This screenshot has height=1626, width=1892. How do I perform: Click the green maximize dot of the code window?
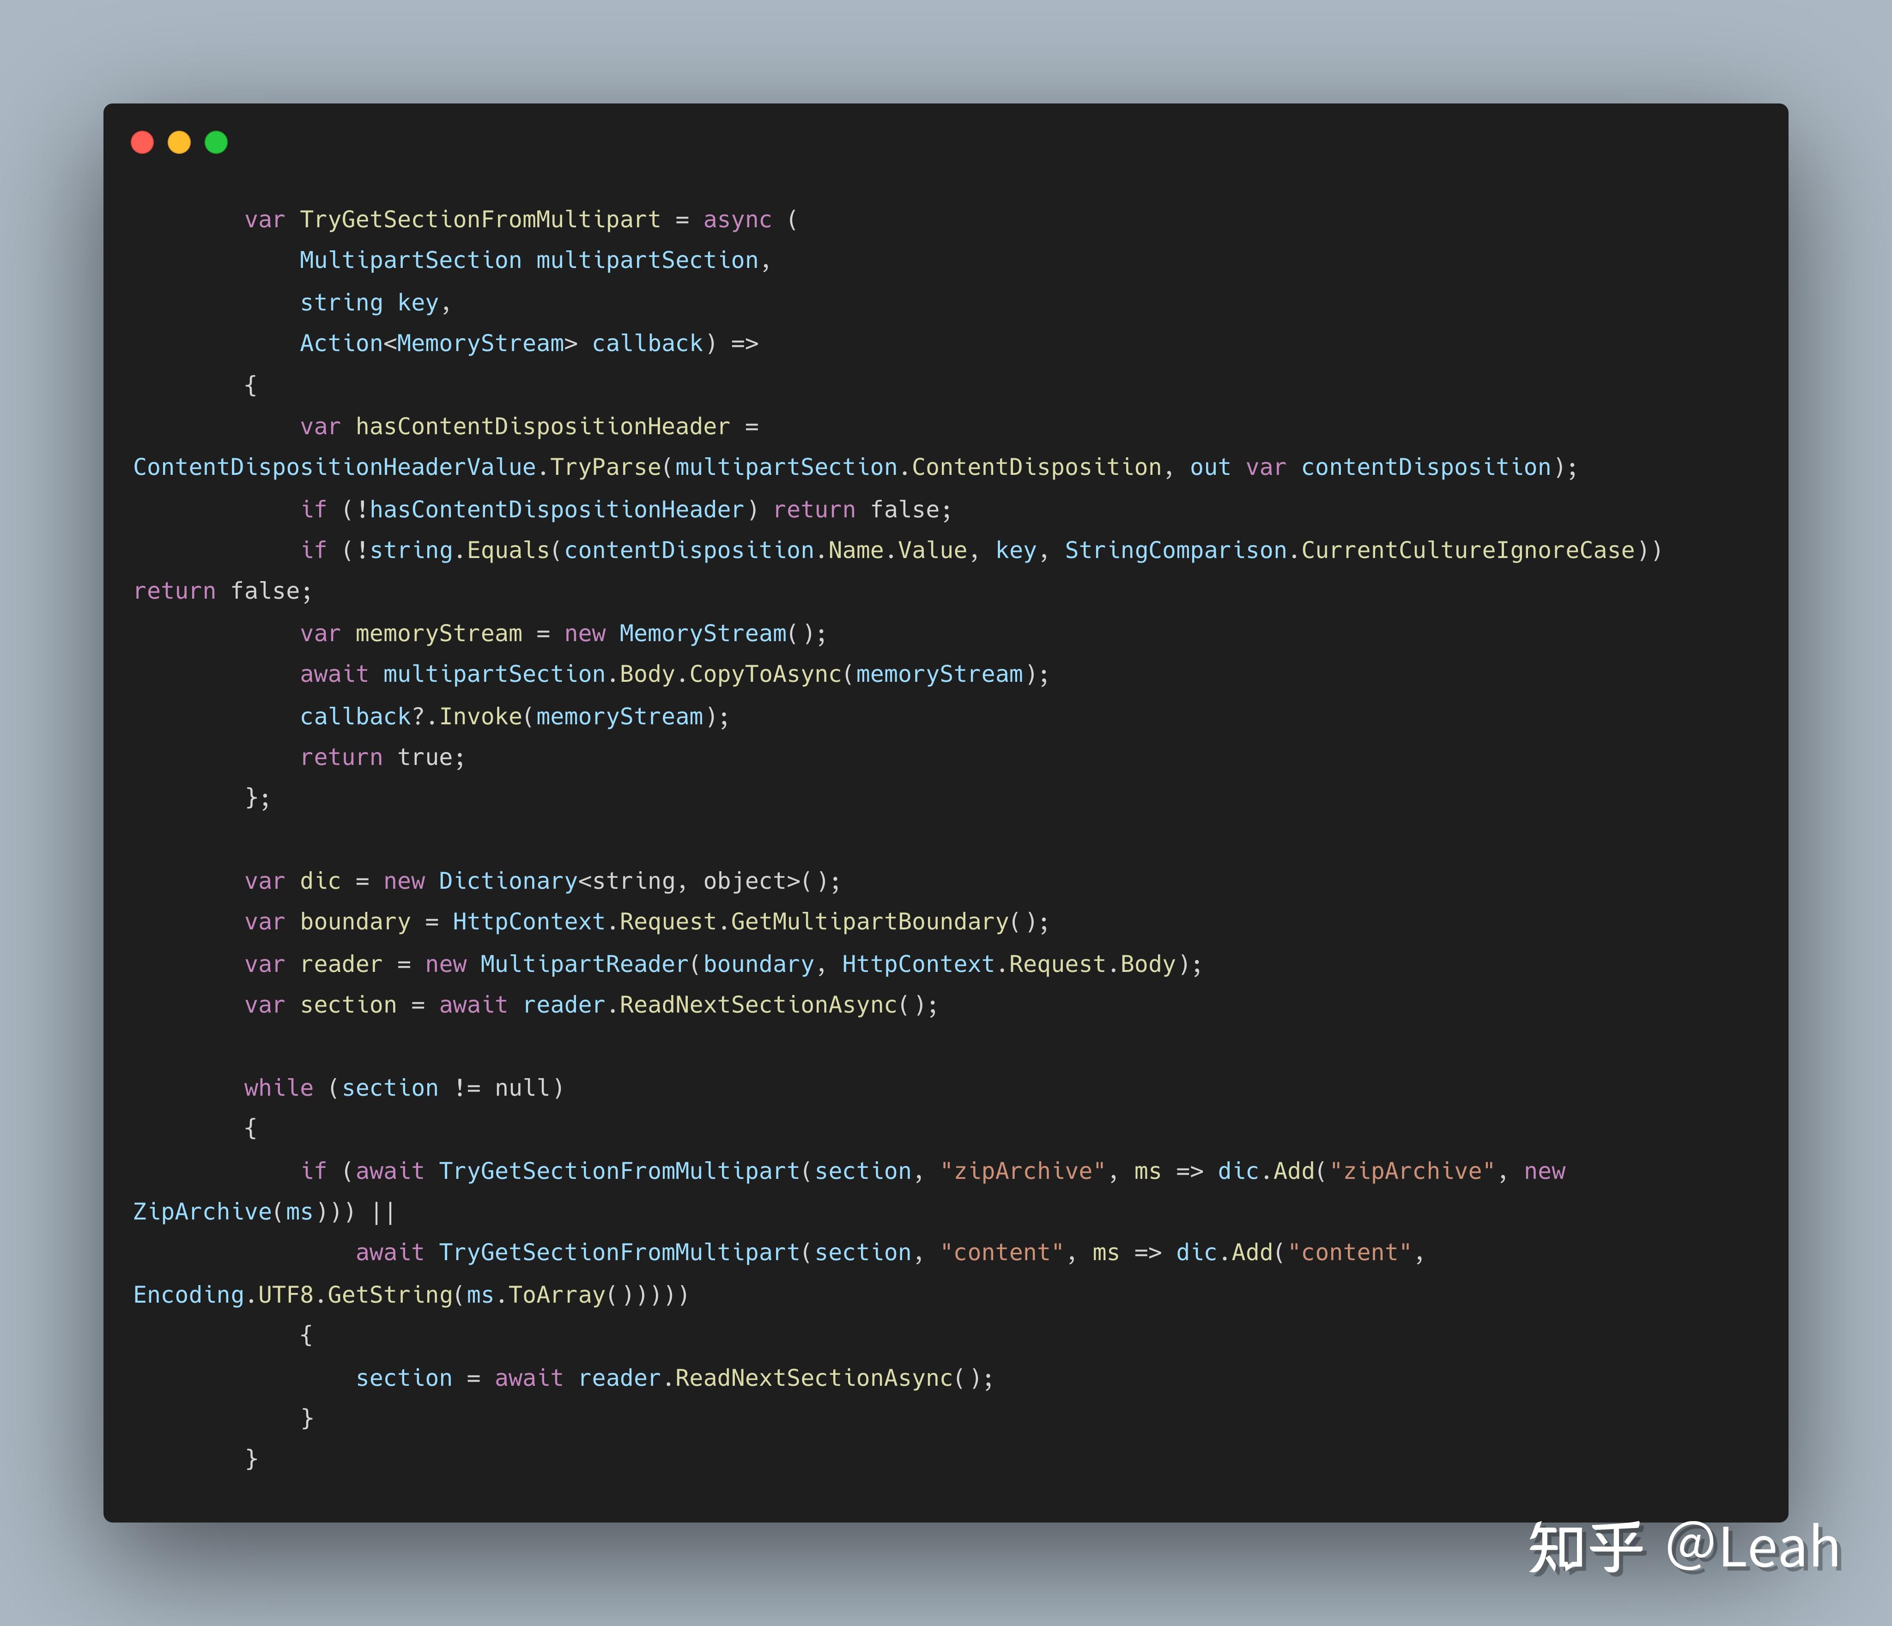(217, 142)
